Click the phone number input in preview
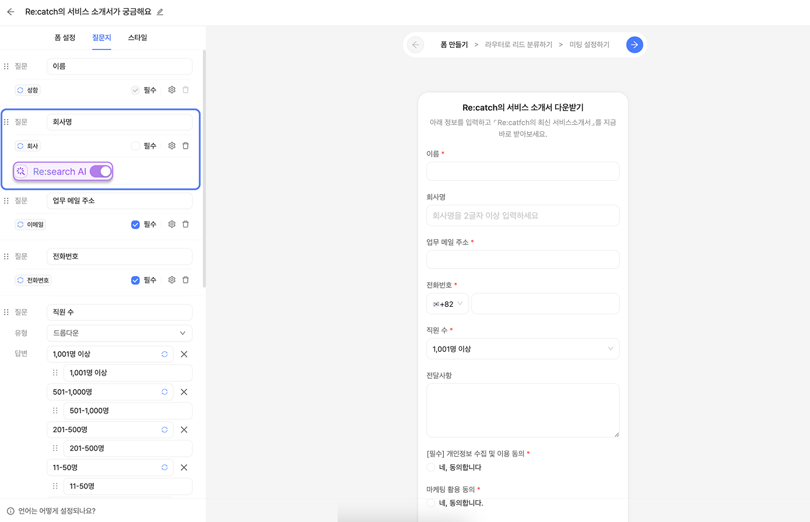This screenshot has width=810, height=522. click(545, 304)
